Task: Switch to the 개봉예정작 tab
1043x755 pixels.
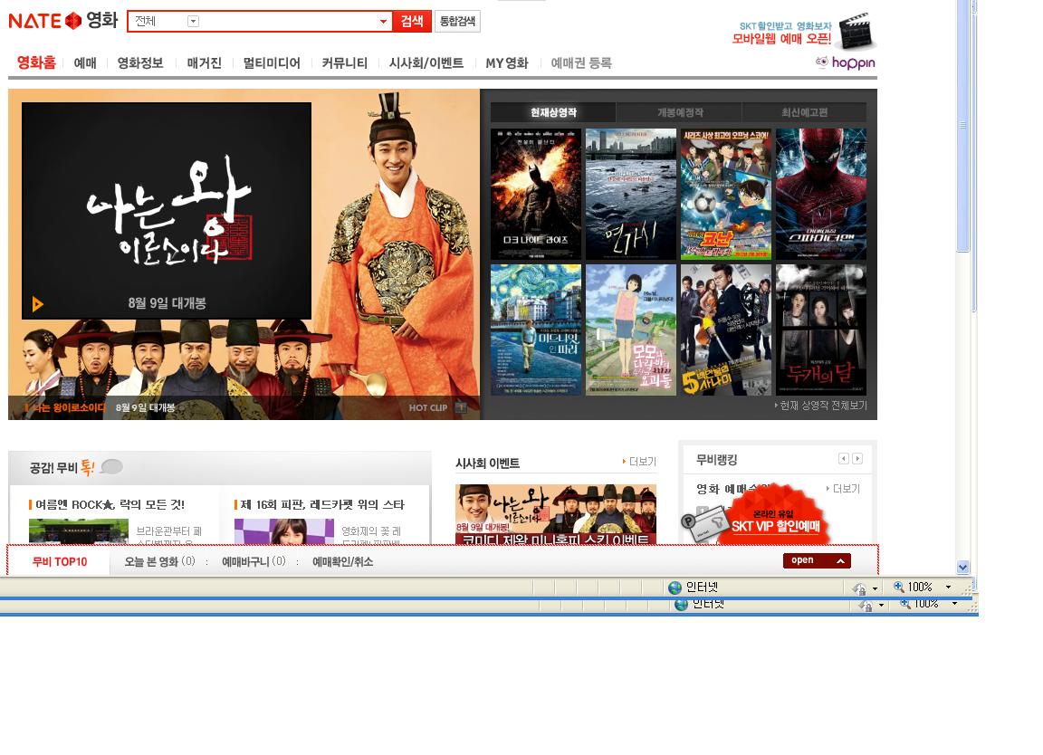Action: click(679, 112)
